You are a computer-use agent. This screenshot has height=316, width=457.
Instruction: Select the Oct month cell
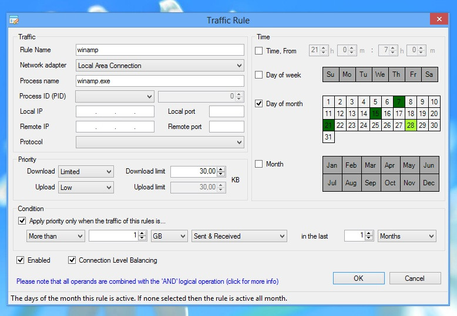tap(390, 183)
